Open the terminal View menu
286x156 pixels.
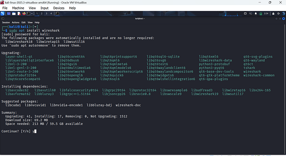point(30,23)
